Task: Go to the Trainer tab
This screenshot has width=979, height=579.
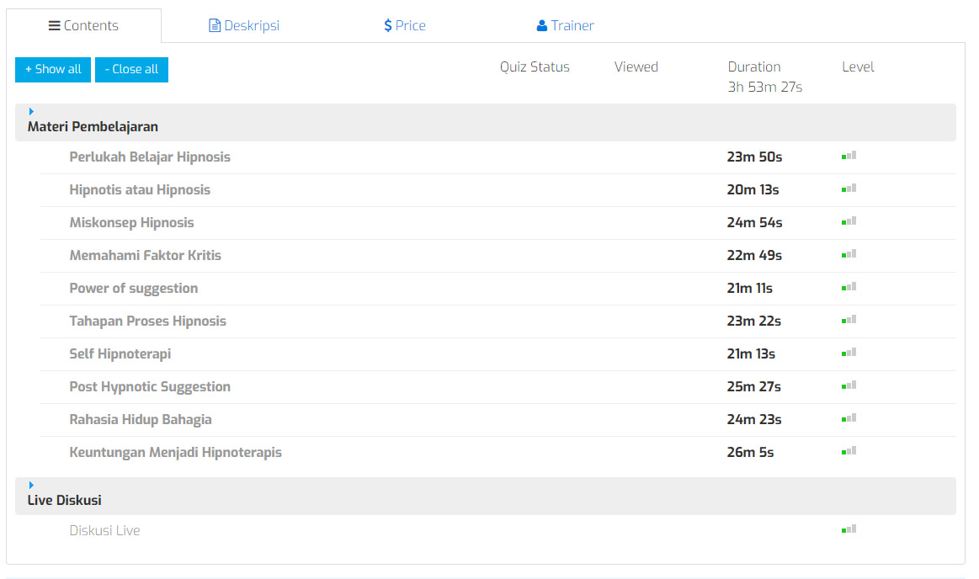Action: click(565, 25)
